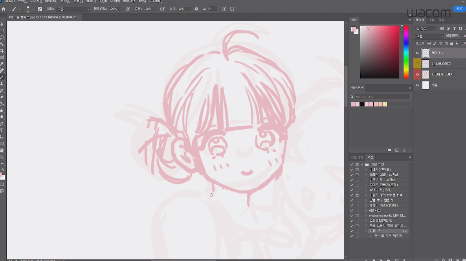
Task: Select the Clone Stamp tool
Action: pyautogui.click(x=2, y=84)
